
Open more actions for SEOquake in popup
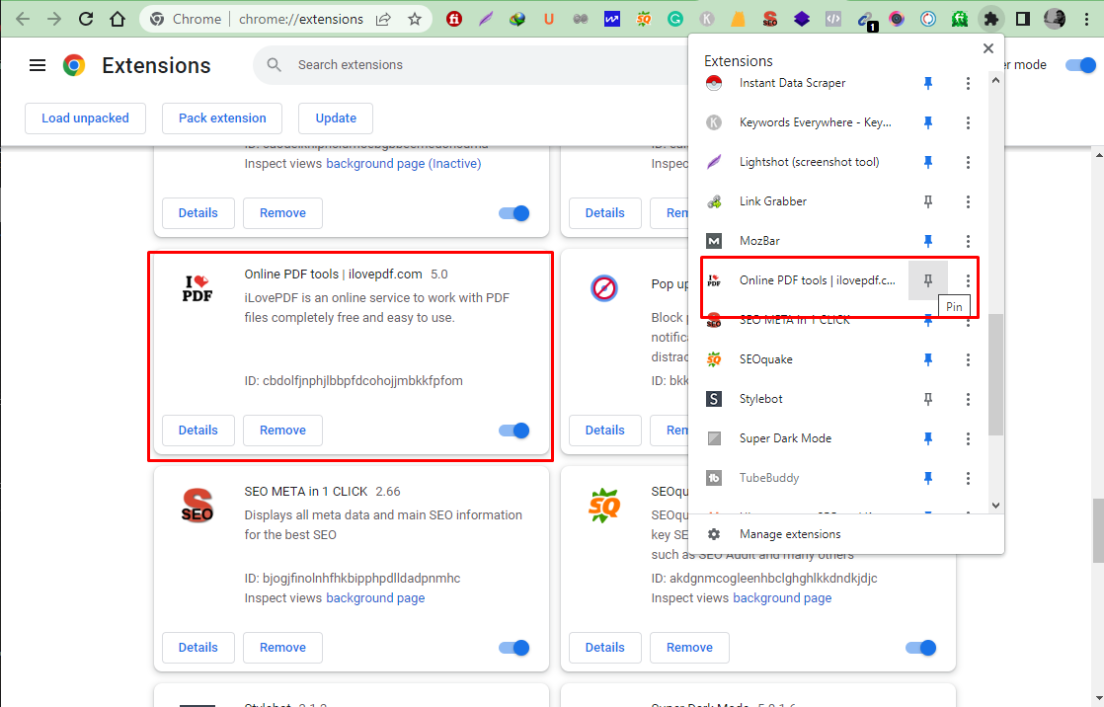pyautogui.click(x=968, y=359)
